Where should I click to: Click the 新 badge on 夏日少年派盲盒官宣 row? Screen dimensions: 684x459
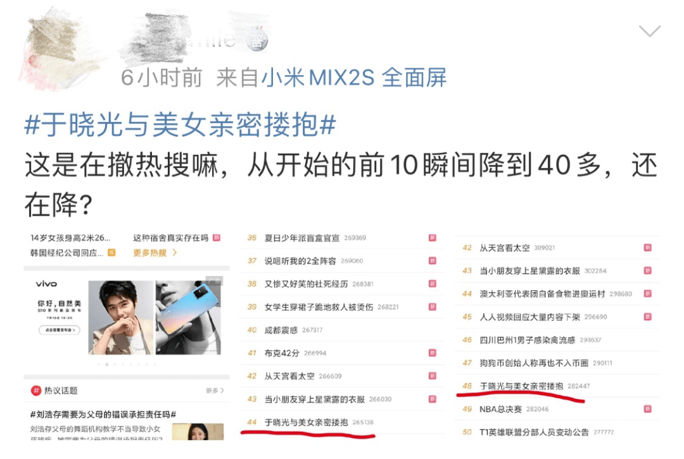(x=433, y=238)
